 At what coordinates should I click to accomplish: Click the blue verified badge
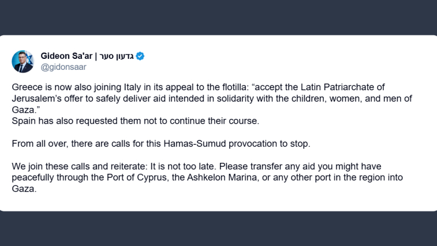click(140, 56)
